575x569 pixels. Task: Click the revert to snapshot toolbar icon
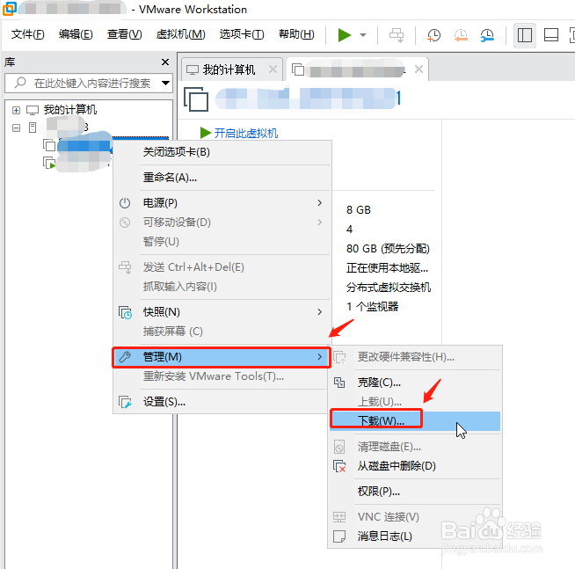tap(461, 35)
